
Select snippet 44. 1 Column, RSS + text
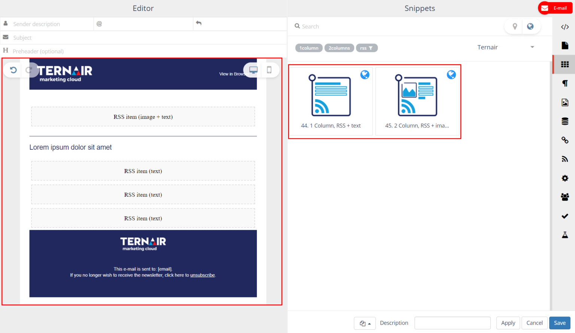tap(331, 101)
